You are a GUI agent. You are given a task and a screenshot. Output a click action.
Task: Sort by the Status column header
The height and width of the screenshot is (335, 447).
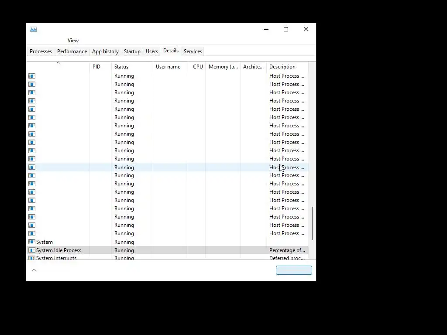coord(132,67)
